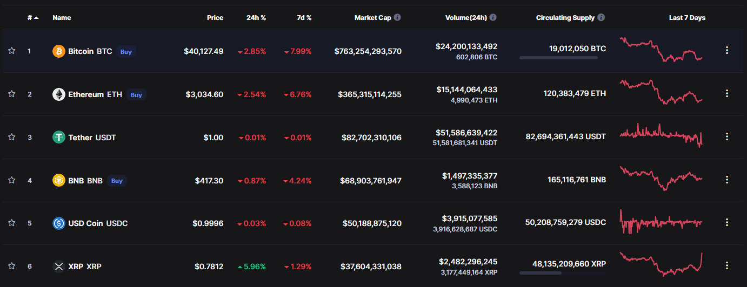Click the Bitcoin orange logo icon
747x287 pixels.
[58, 51]
